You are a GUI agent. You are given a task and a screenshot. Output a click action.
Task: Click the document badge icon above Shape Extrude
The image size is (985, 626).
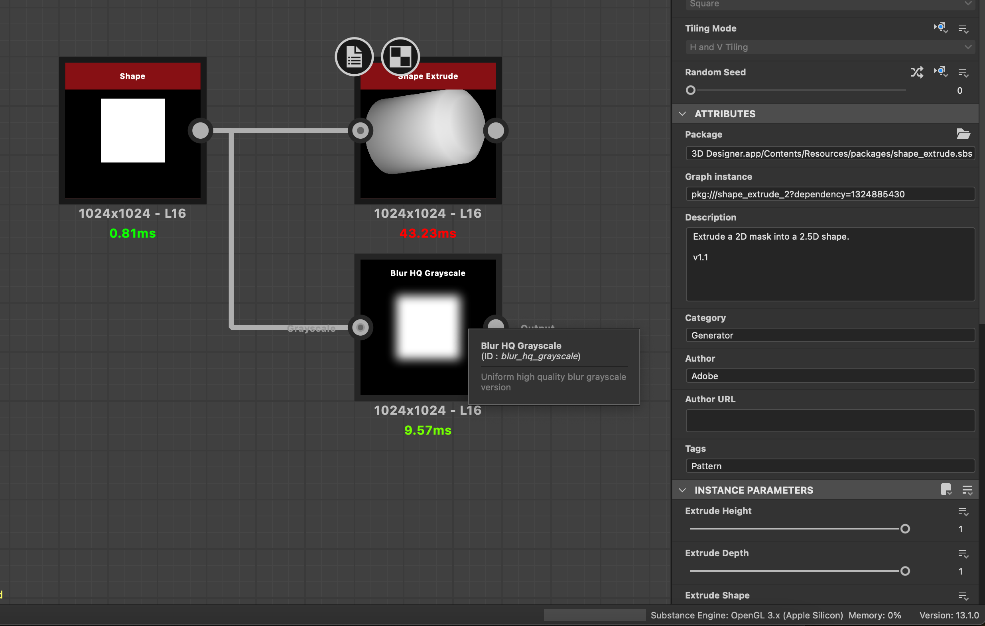point(354,57)
